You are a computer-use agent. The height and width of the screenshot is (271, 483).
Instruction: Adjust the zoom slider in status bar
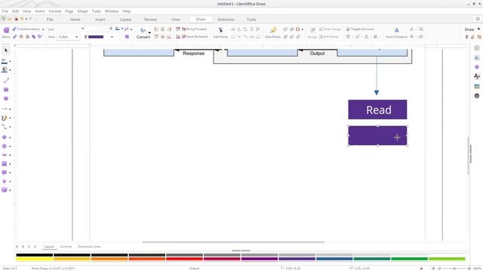pyautogui.click(x=454, y=268)
